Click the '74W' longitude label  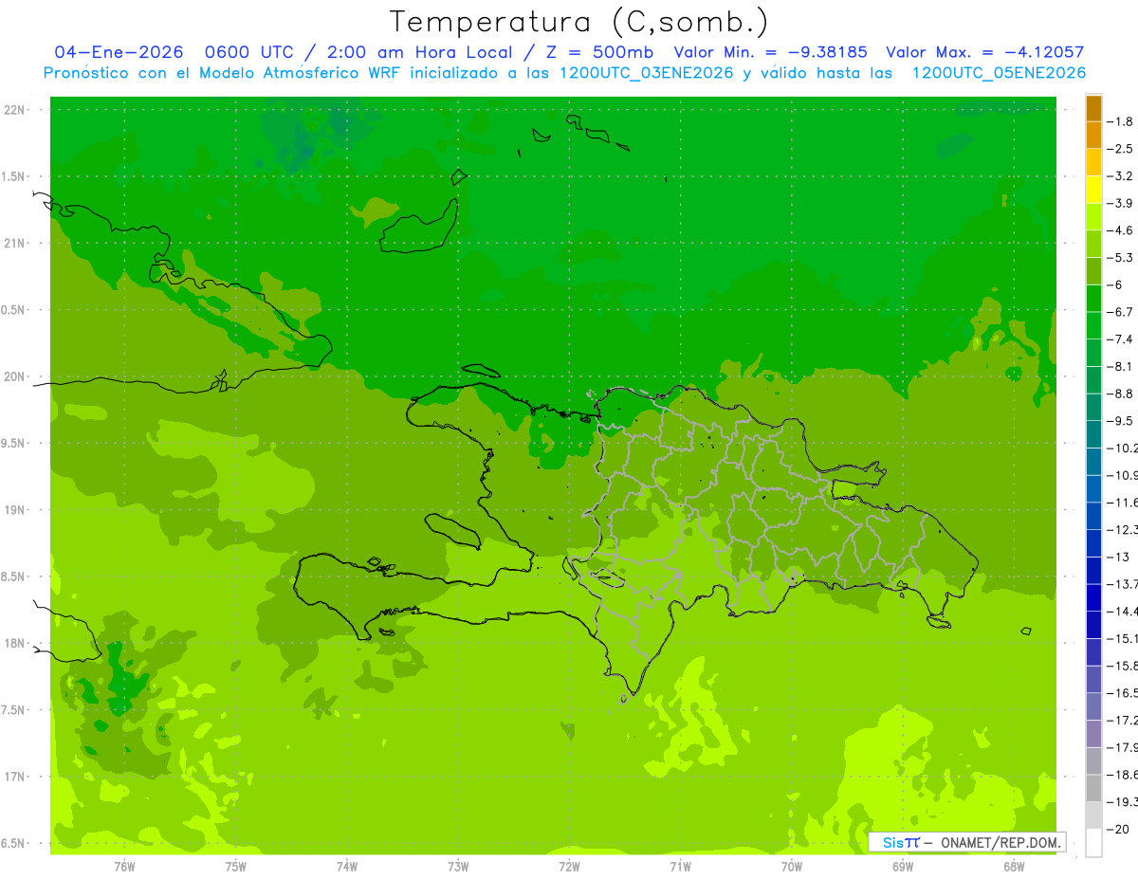(x=346, y=867)
